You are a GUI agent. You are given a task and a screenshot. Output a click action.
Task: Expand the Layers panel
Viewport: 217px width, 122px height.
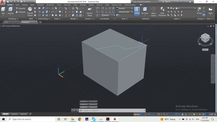(177, 19)
